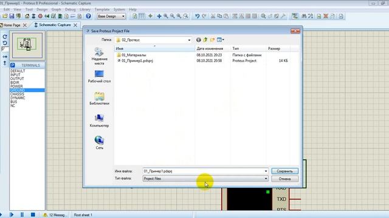389x218 pixels.
Task: Click the PCB Layout toolbar icon
Action: (40, 16)
